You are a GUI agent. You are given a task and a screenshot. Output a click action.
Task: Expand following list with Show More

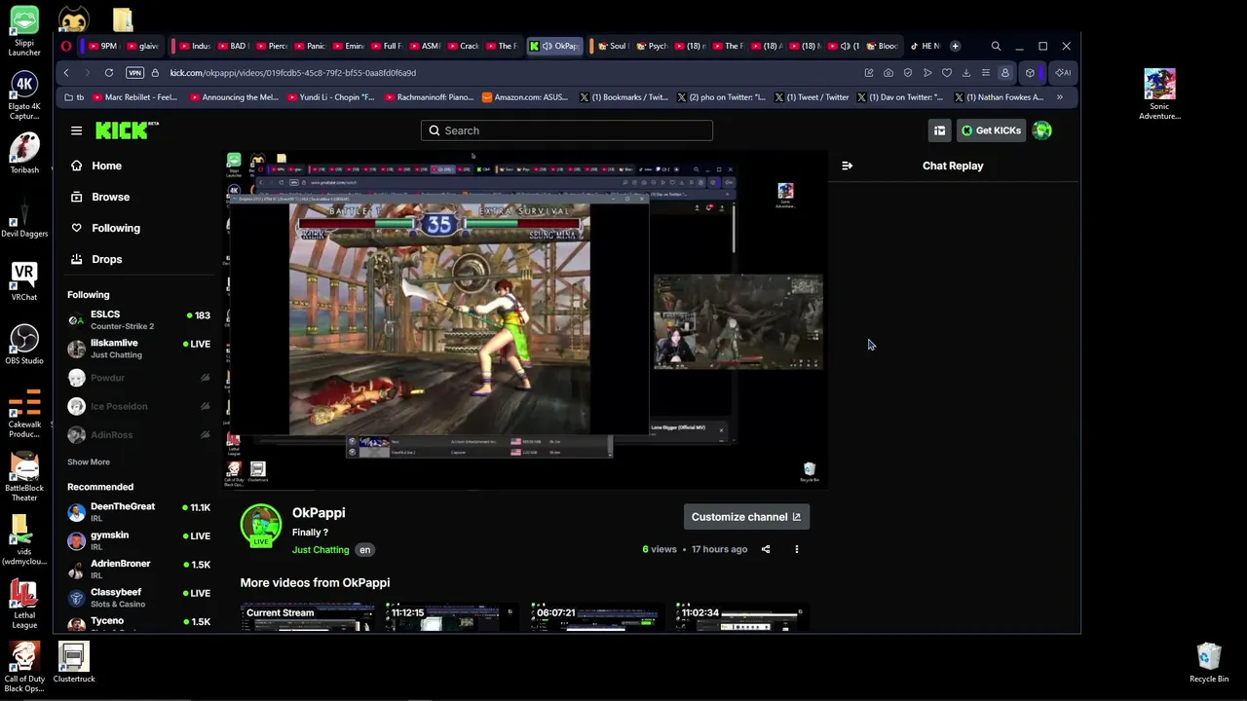tap(89, 462)
